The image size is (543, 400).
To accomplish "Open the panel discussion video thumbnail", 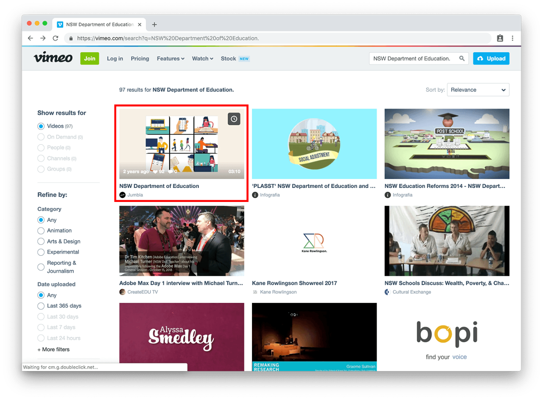I will (447, 241).
